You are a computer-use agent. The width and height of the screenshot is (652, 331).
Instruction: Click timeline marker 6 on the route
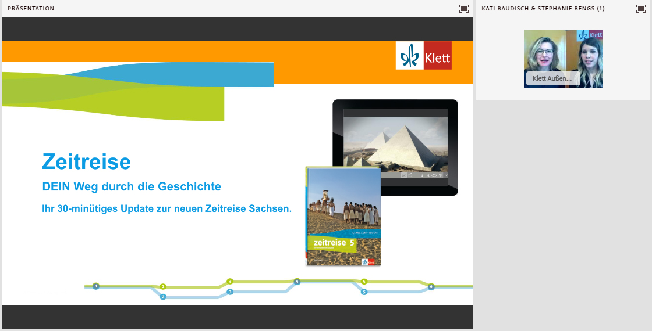point(431,287)
